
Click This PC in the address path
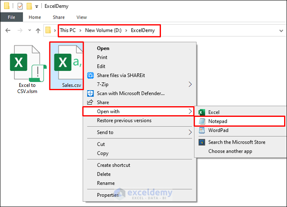[68, 30]
